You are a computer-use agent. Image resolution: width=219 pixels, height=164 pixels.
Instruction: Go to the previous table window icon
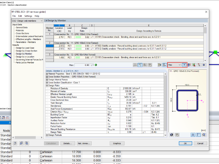coord(21,143)
